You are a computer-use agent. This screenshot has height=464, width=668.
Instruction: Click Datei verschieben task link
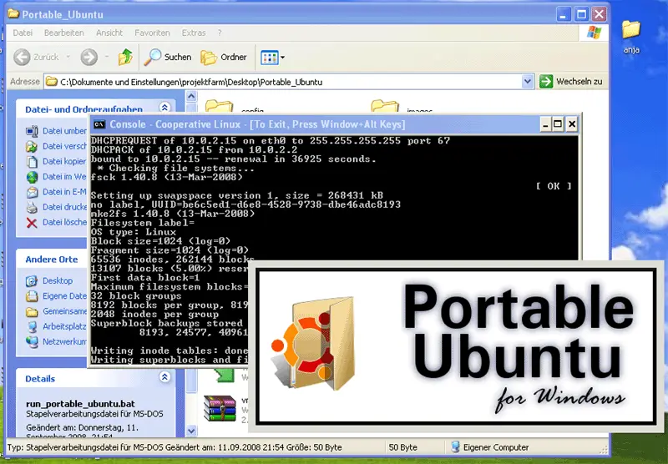[x=64, y=146]
